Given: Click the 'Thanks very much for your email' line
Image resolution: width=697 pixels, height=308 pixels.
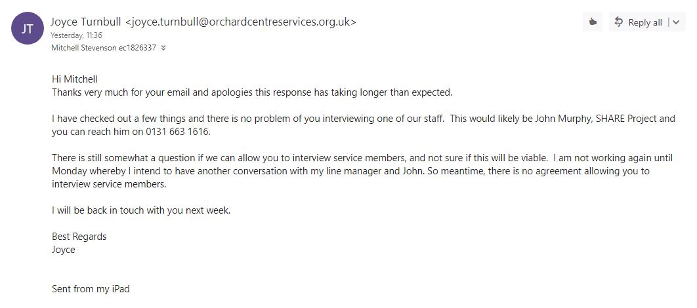Looking at the screenshot, I should pyautogui.click(x=252, y=92).
